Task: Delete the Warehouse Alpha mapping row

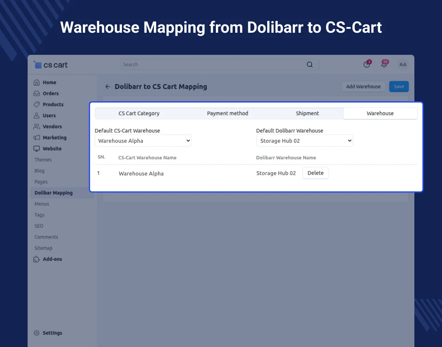Action: [315, 173]
